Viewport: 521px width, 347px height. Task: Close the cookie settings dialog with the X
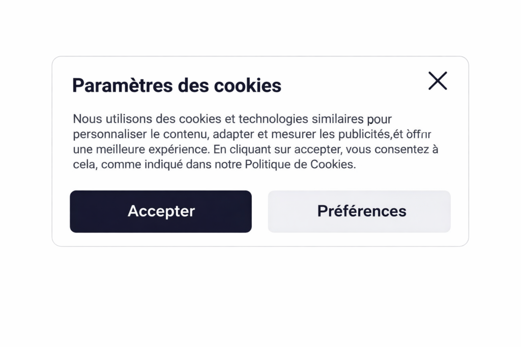[x=438, y=81]
